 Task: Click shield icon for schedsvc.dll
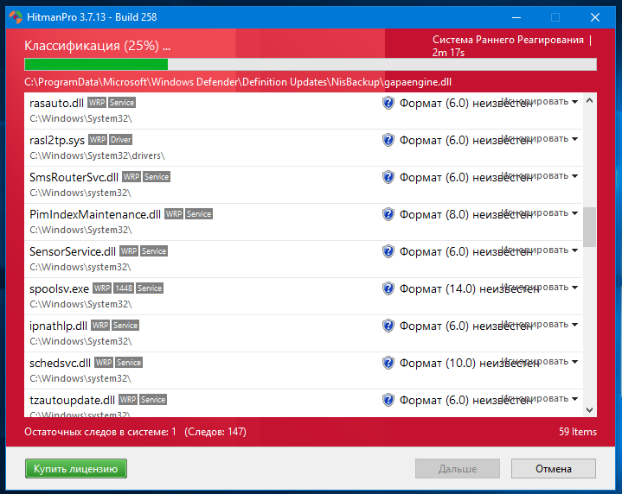coord(388,363)
